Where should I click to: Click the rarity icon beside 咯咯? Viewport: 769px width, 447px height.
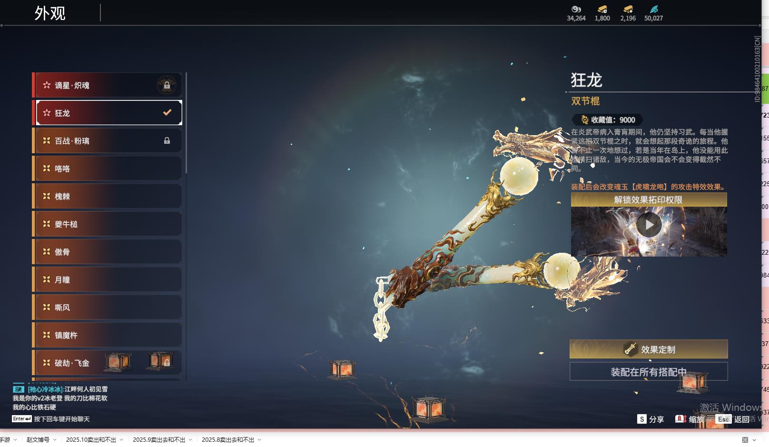(47, 168)
